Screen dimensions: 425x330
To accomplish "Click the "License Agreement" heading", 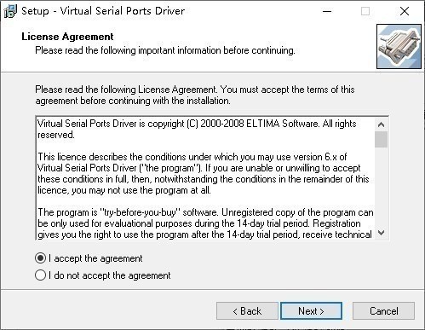I will tap(67, 37).
